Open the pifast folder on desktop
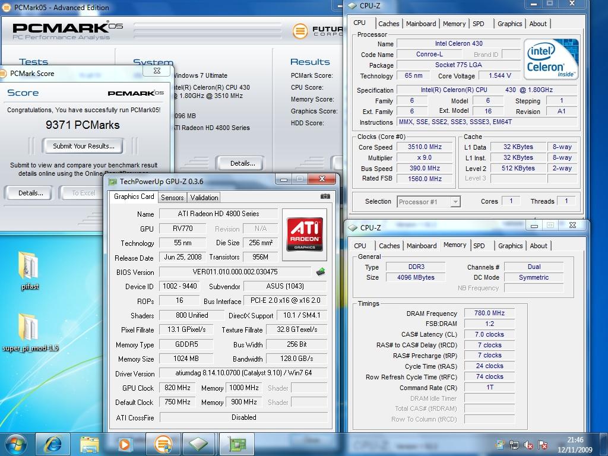 tap(30, 271)
